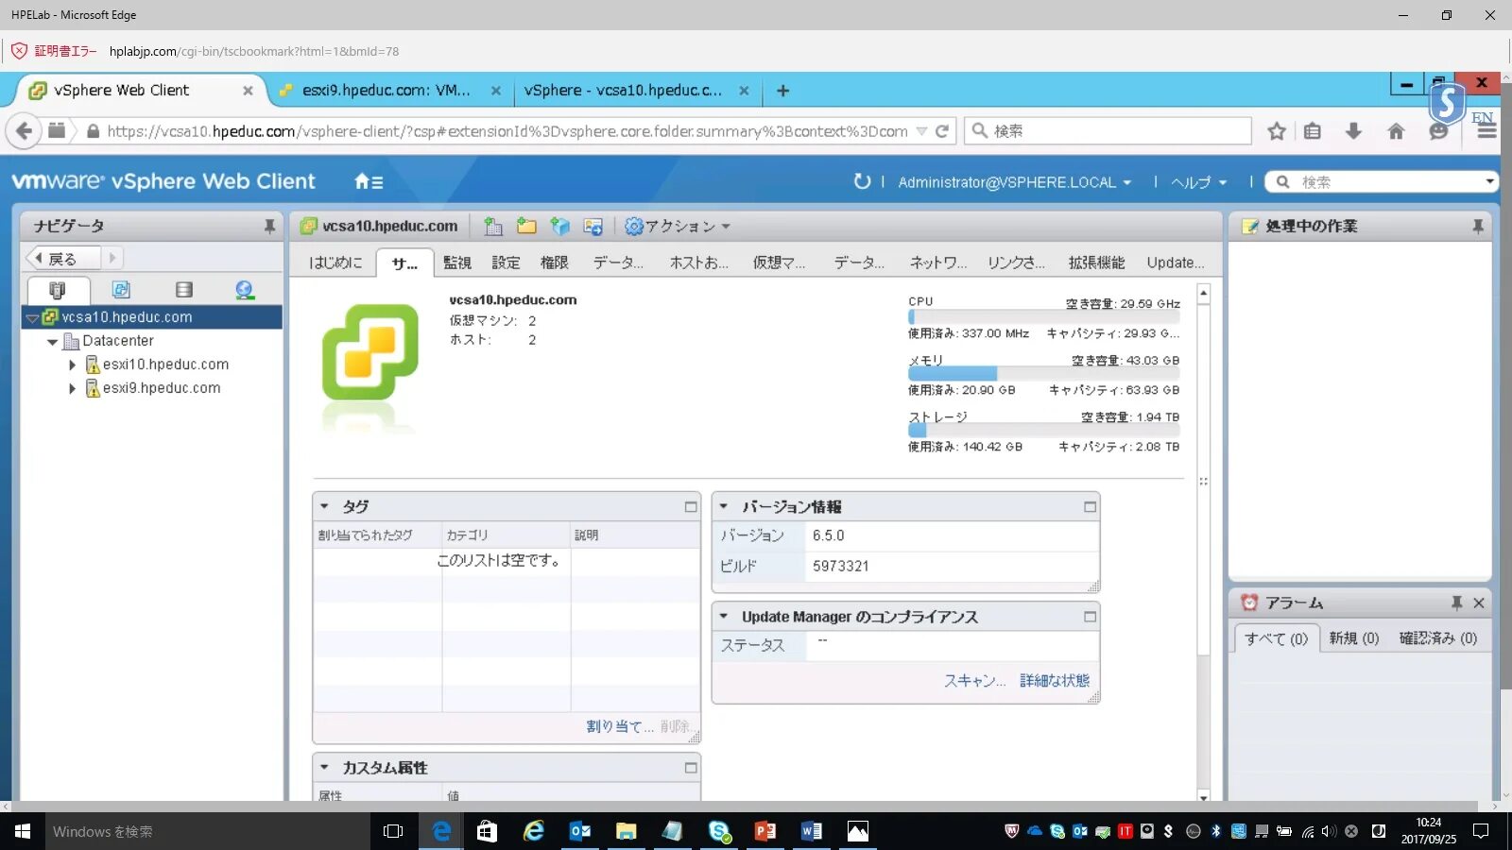Screen dimensions: 1512x850
Task: Open the bookmarks list icon next to the star
Action: click(1313, 131)
